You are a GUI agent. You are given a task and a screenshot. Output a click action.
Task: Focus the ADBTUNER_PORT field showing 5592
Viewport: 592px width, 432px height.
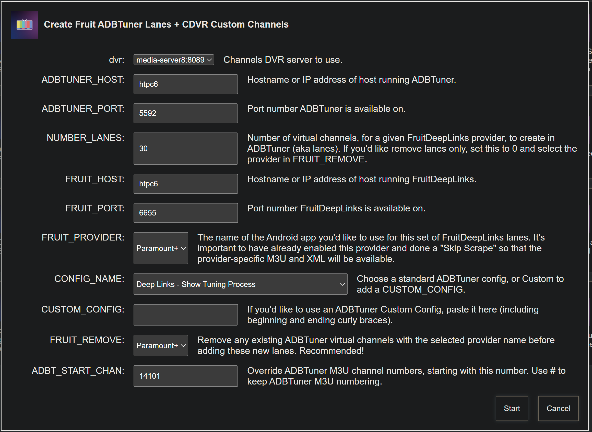tap(185, 113)
